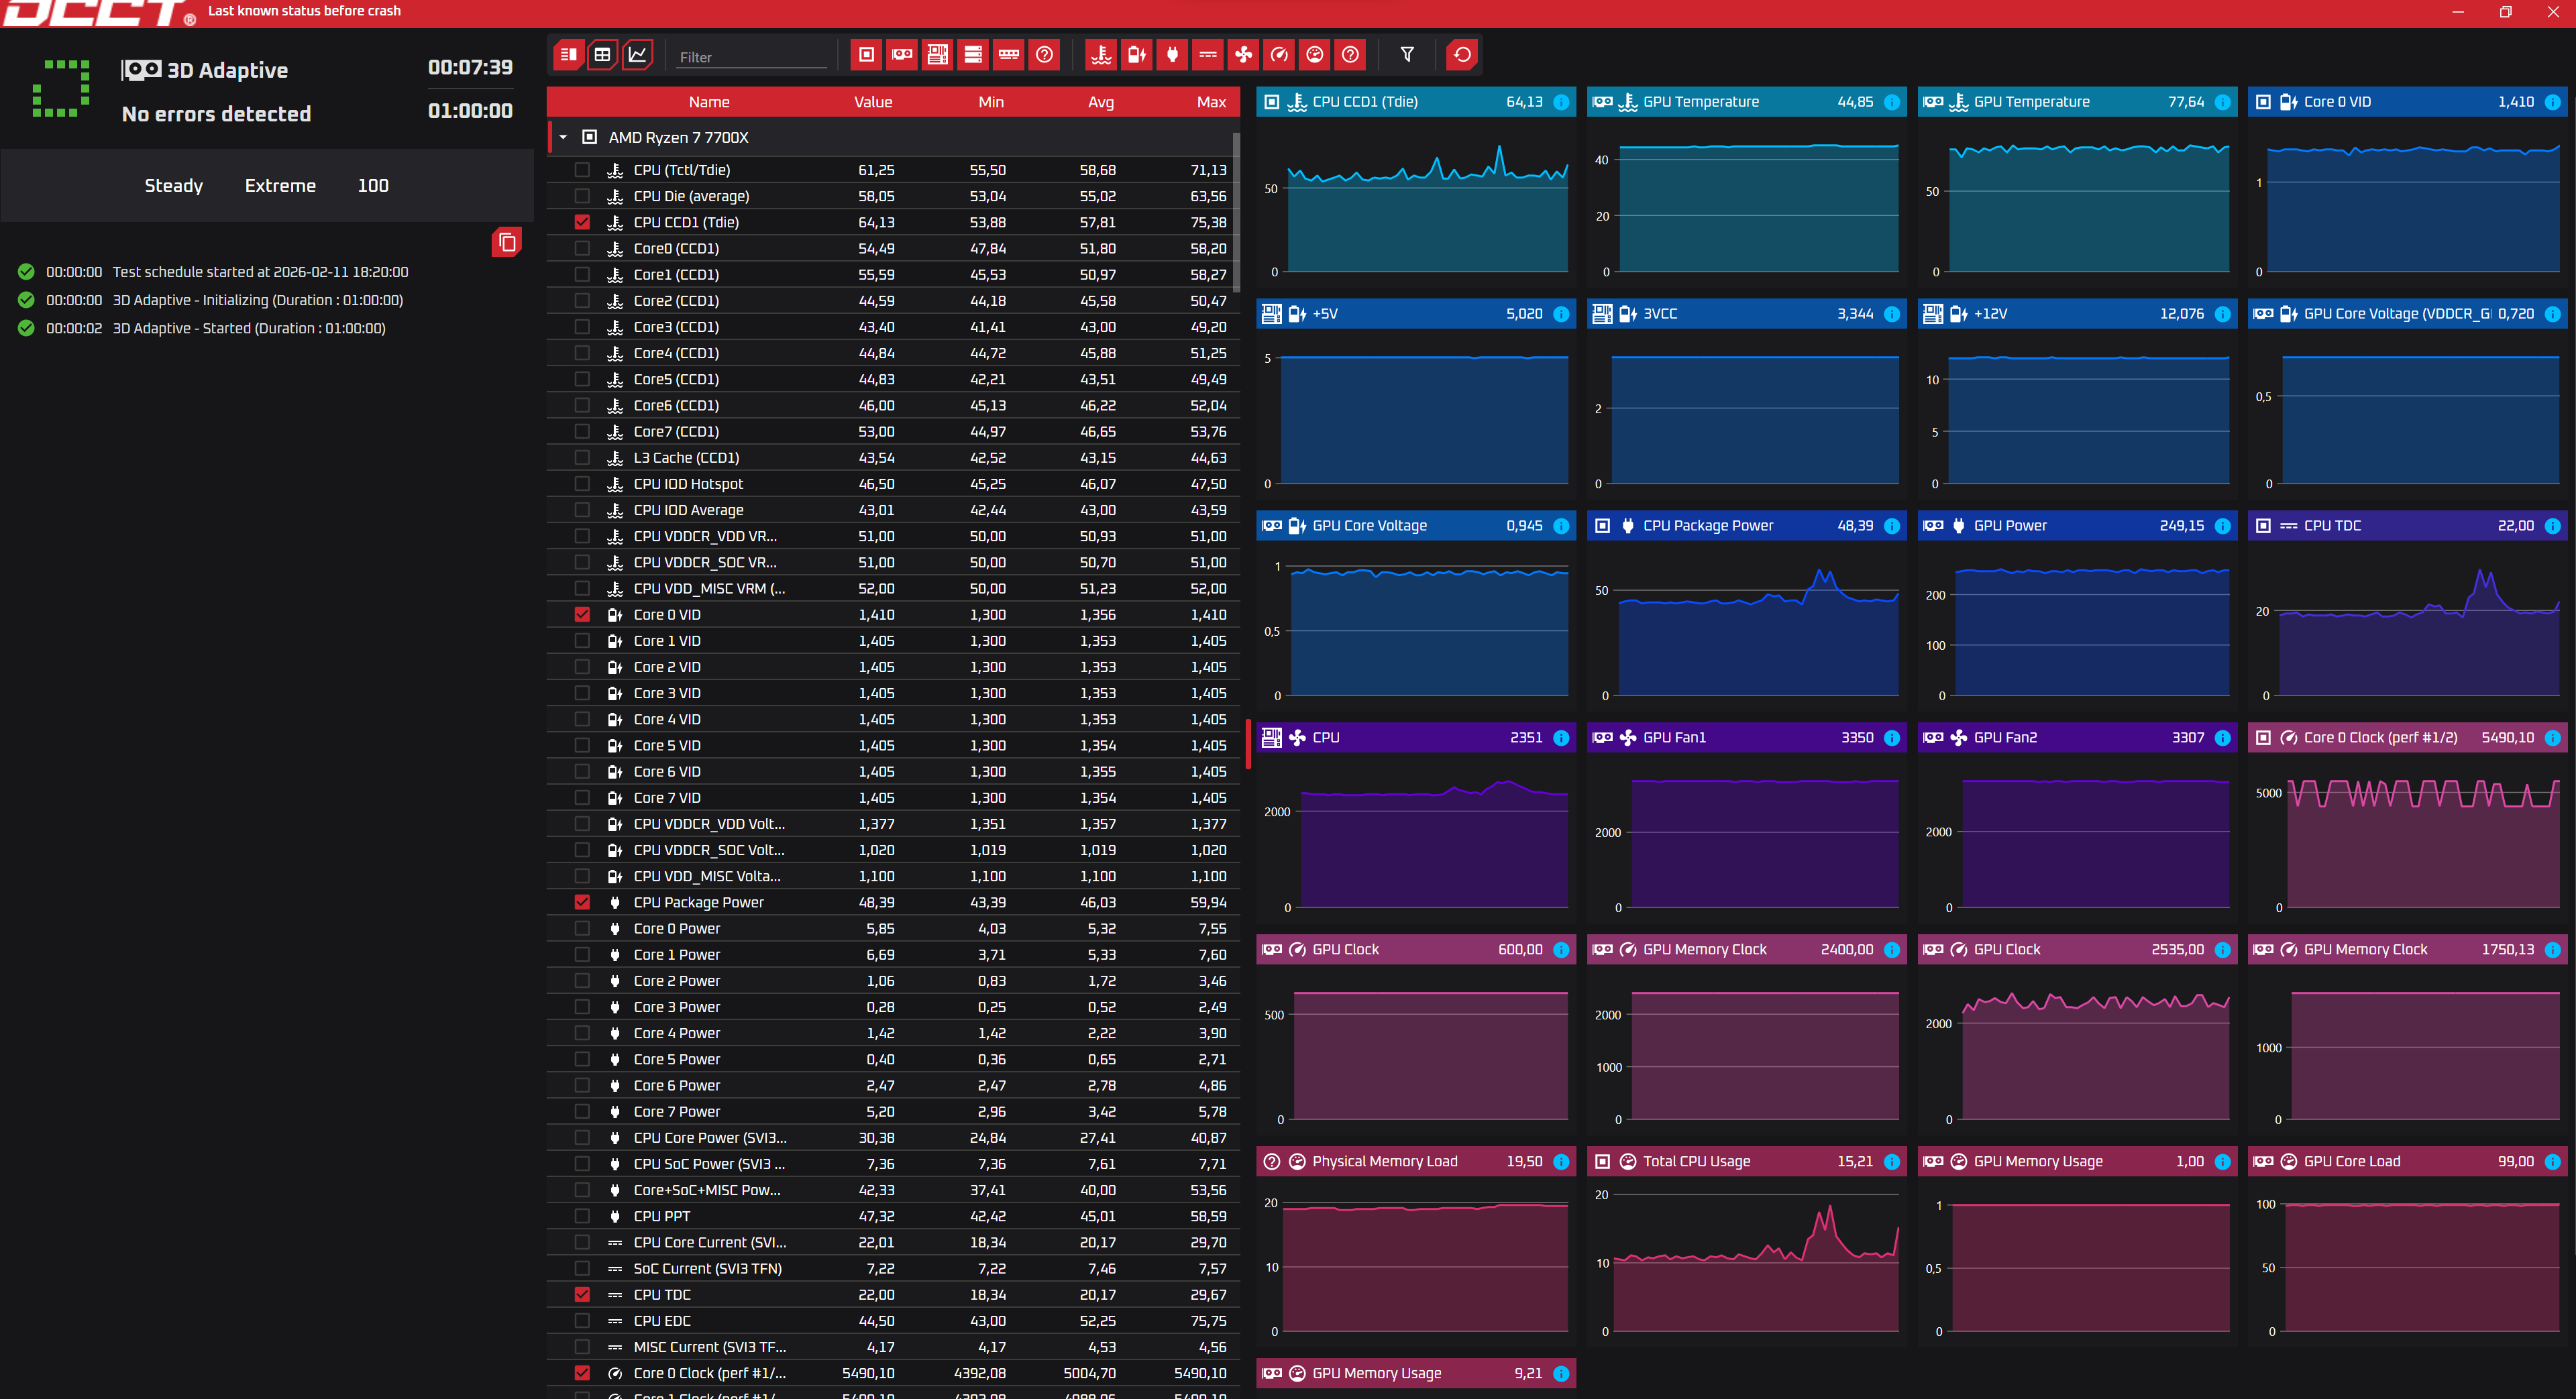Enable the CPU (Tctl/Tdie) checkbox

[582, 170]
